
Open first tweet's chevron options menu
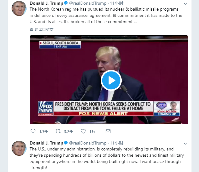[186, 4]
